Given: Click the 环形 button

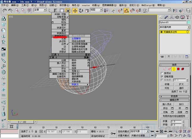Looking at the screenshot, I should (167, 88).
